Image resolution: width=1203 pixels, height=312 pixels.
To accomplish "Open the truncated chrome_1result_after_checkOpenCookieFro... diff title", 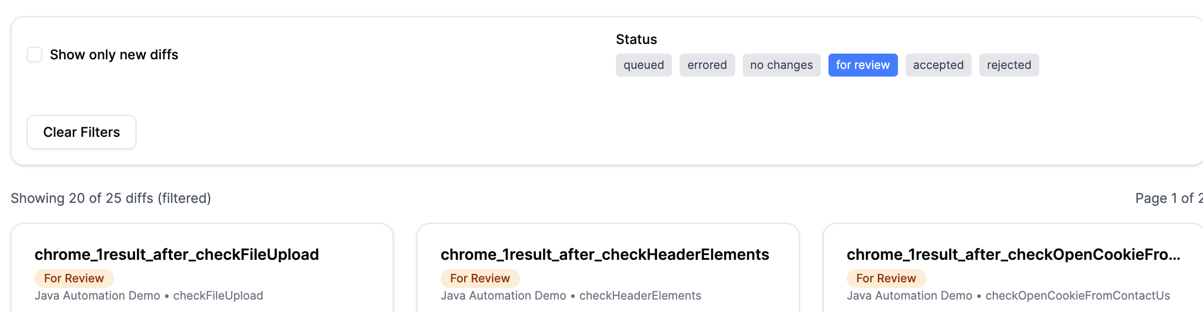I will click(x=1013, y=255).
